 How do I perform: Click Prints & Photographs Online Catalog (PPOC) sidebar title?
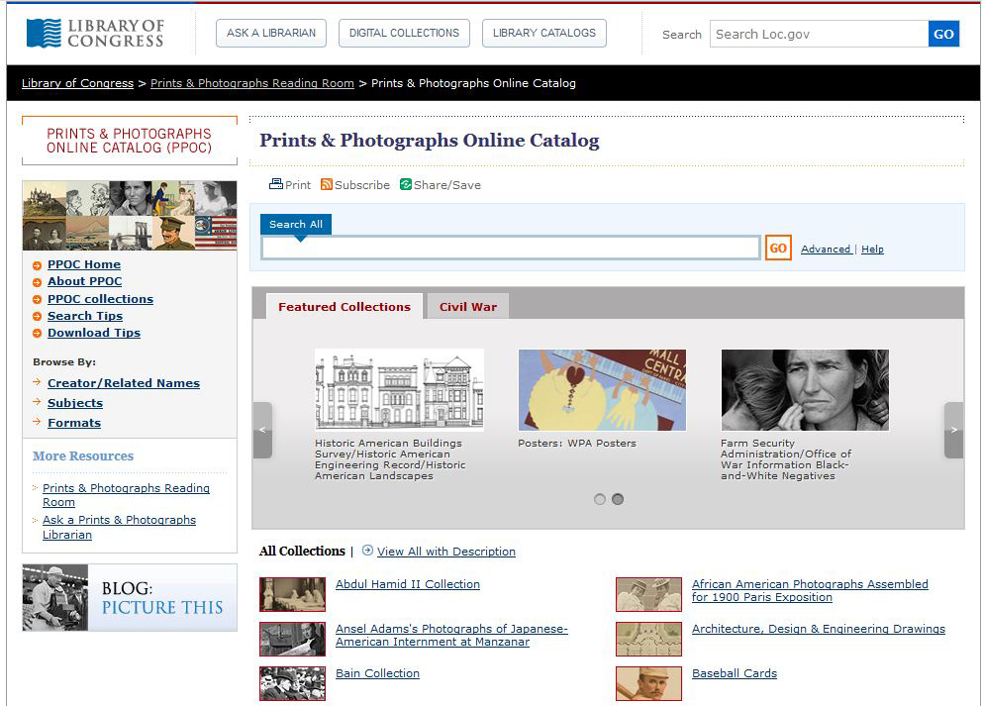tap(129, 141)
